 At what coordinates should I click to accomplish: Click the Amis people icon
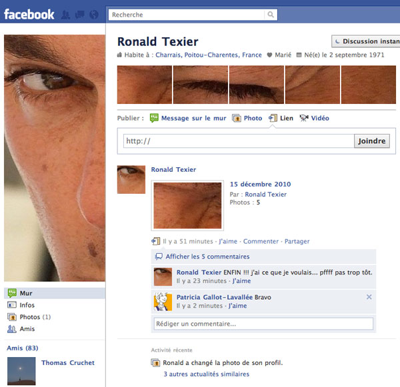click(12, 329)
